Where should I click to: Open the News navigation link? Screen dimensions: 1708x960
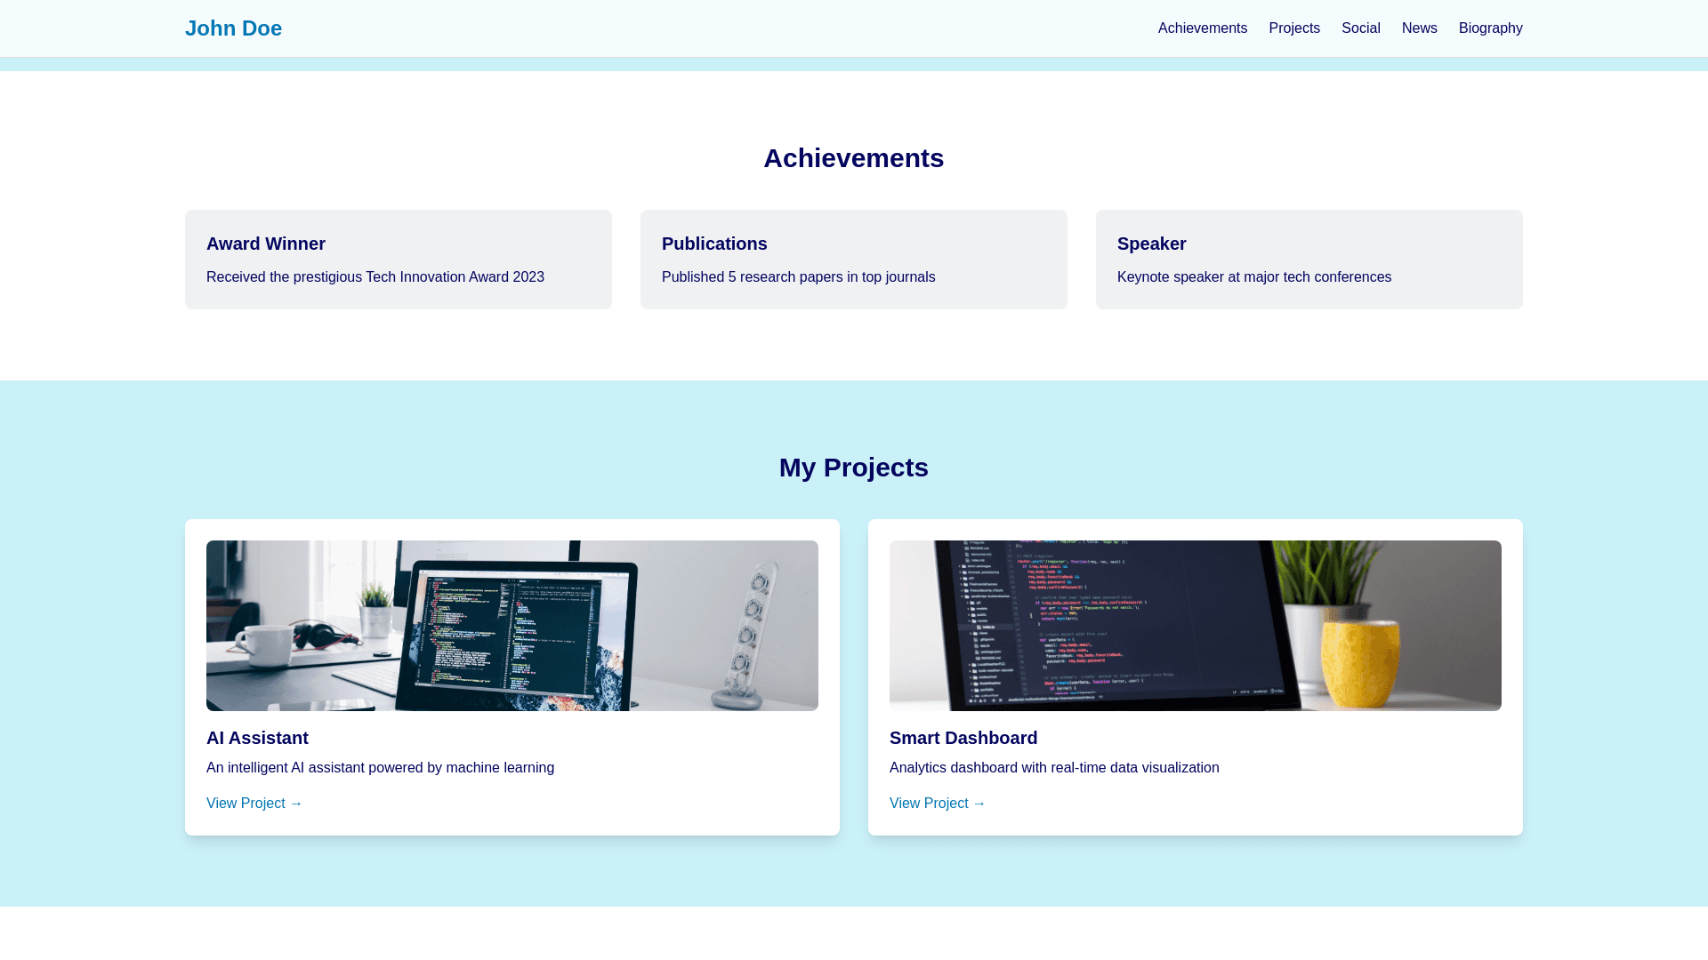tap(1419, 28)
